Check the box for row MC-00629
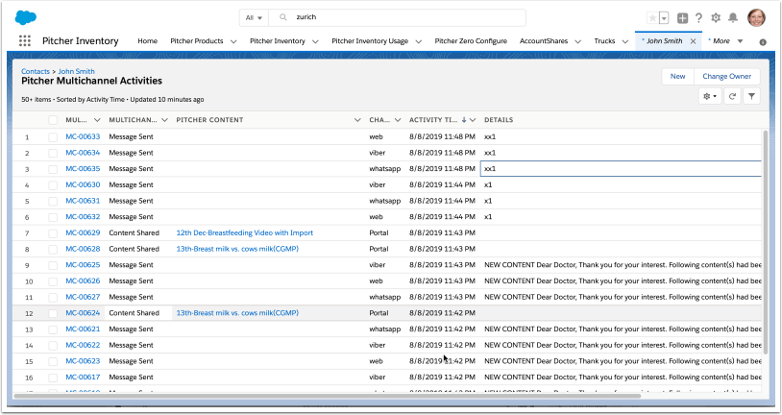The image size is (782, 415). click(x=53, y=232)
